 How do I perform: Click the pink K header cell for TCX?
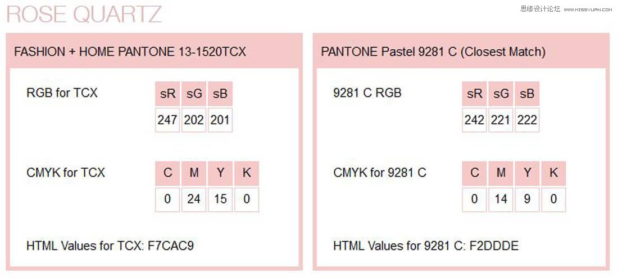point(247,173)
